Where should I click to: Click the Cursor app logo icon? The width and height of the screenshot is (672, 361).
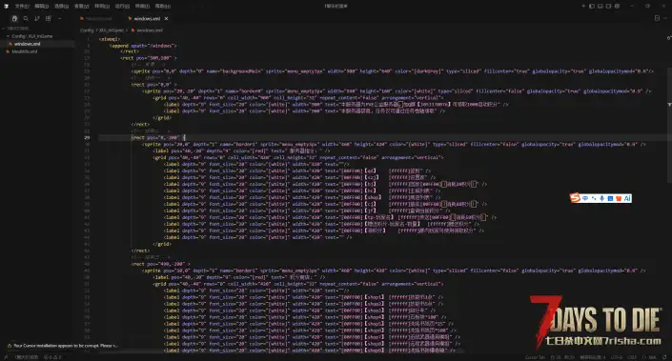(6, 6)
